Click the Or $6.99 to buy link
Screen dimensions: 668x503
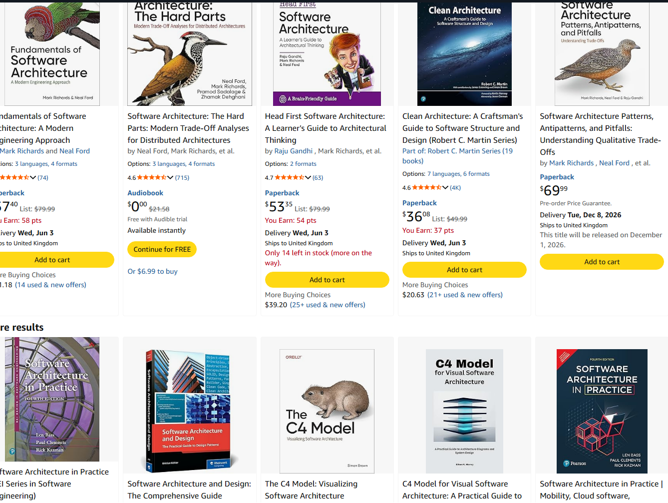(x=152, y=271)
